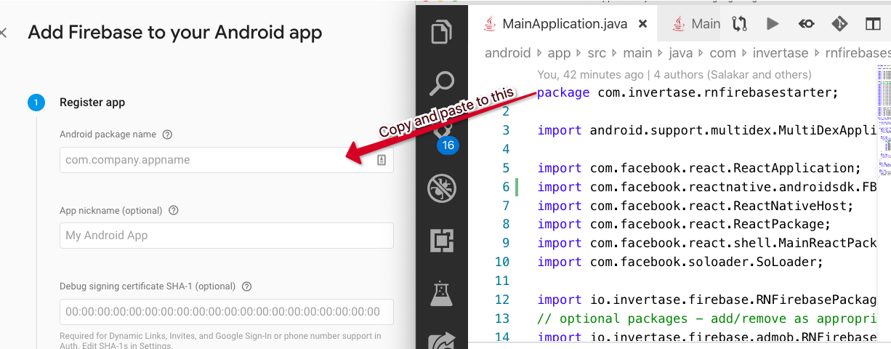Open the Extensions view in the activity bar
The height and width of the screenshot is (349, 891).
tap(442, 241)
